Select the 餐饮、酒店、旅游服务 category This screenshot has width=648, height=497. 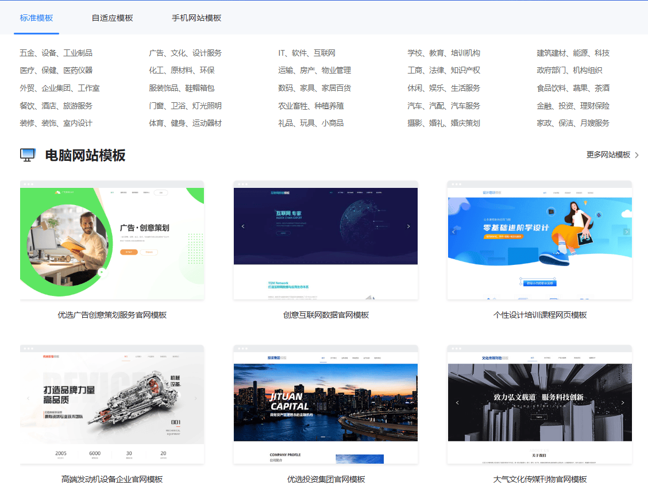pyautogui.click(x=56, y=106)
